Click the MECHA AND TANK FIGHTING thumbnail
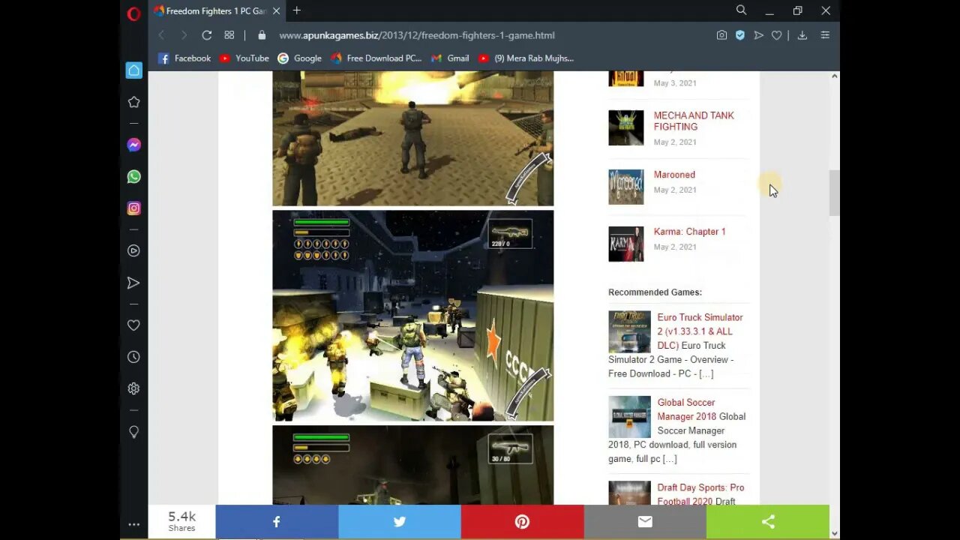 (x=625, y=127)
